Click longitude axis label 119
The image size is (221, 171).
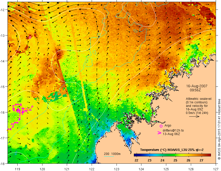point(18,169)
